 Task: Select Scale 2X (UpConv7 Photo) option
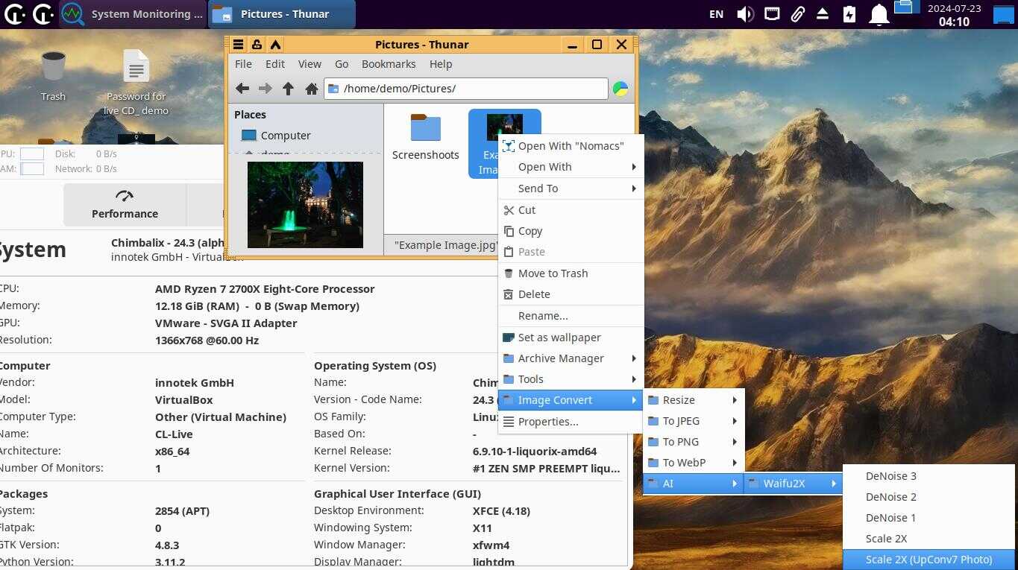pos(929,560)
